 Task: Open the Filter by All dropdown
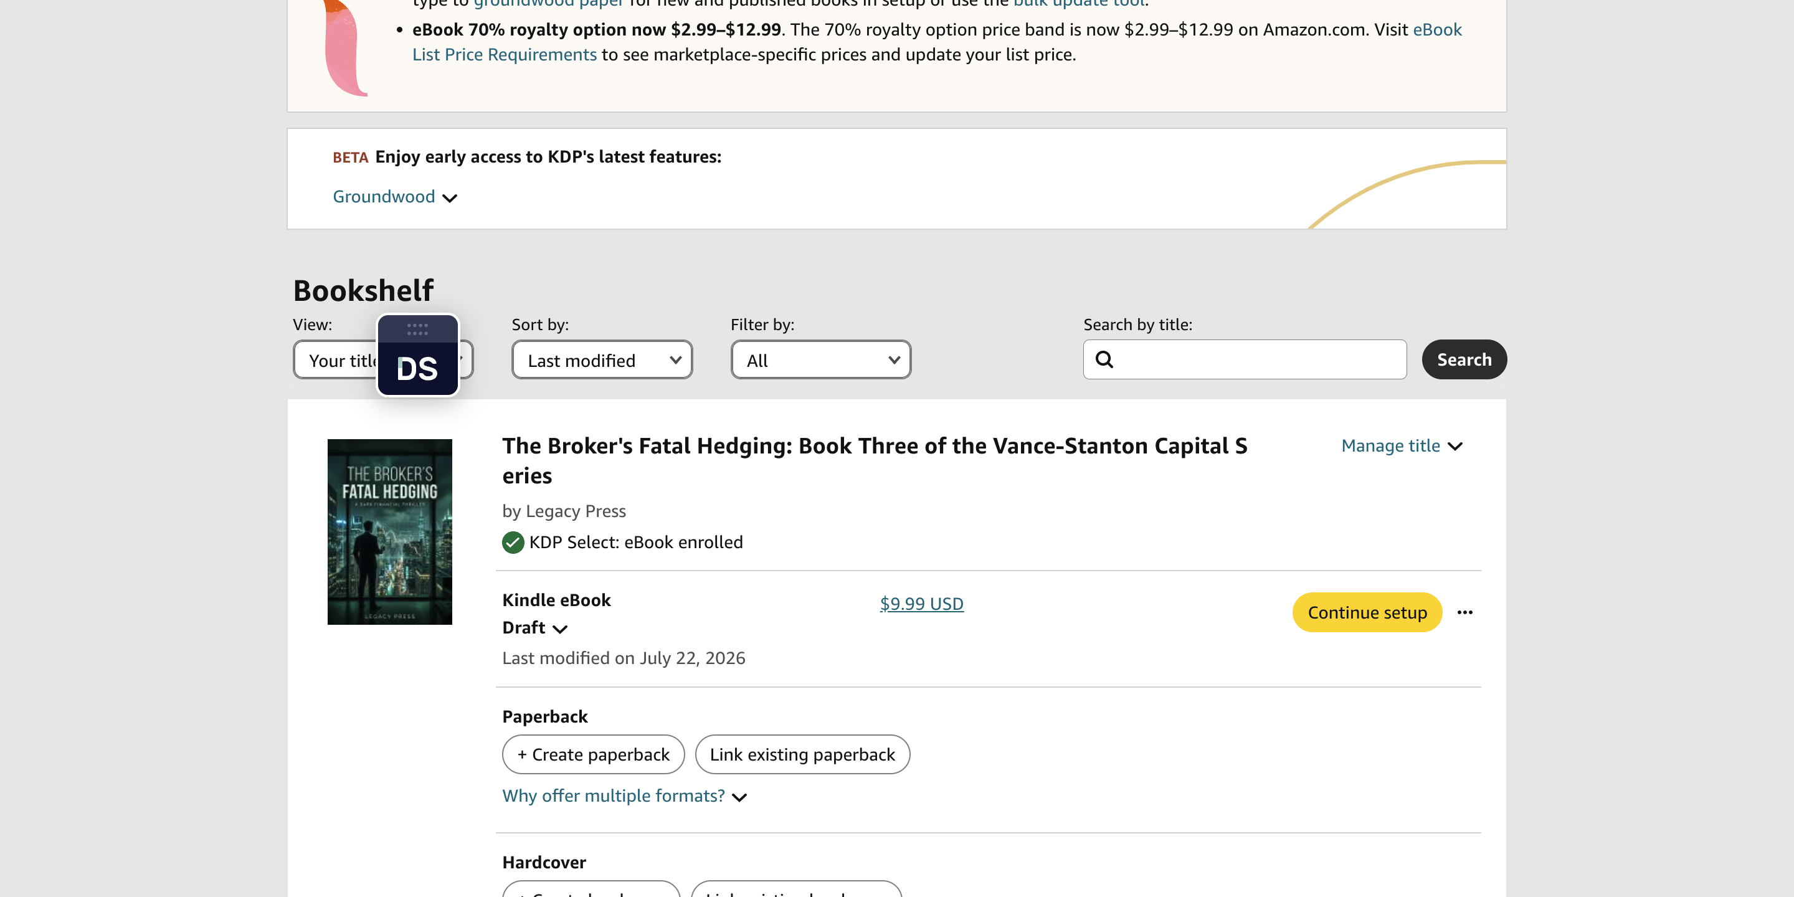820,360
